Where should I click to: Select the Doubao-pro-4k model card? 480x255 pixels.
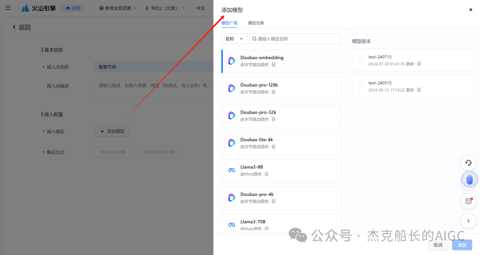coord(281,198)
